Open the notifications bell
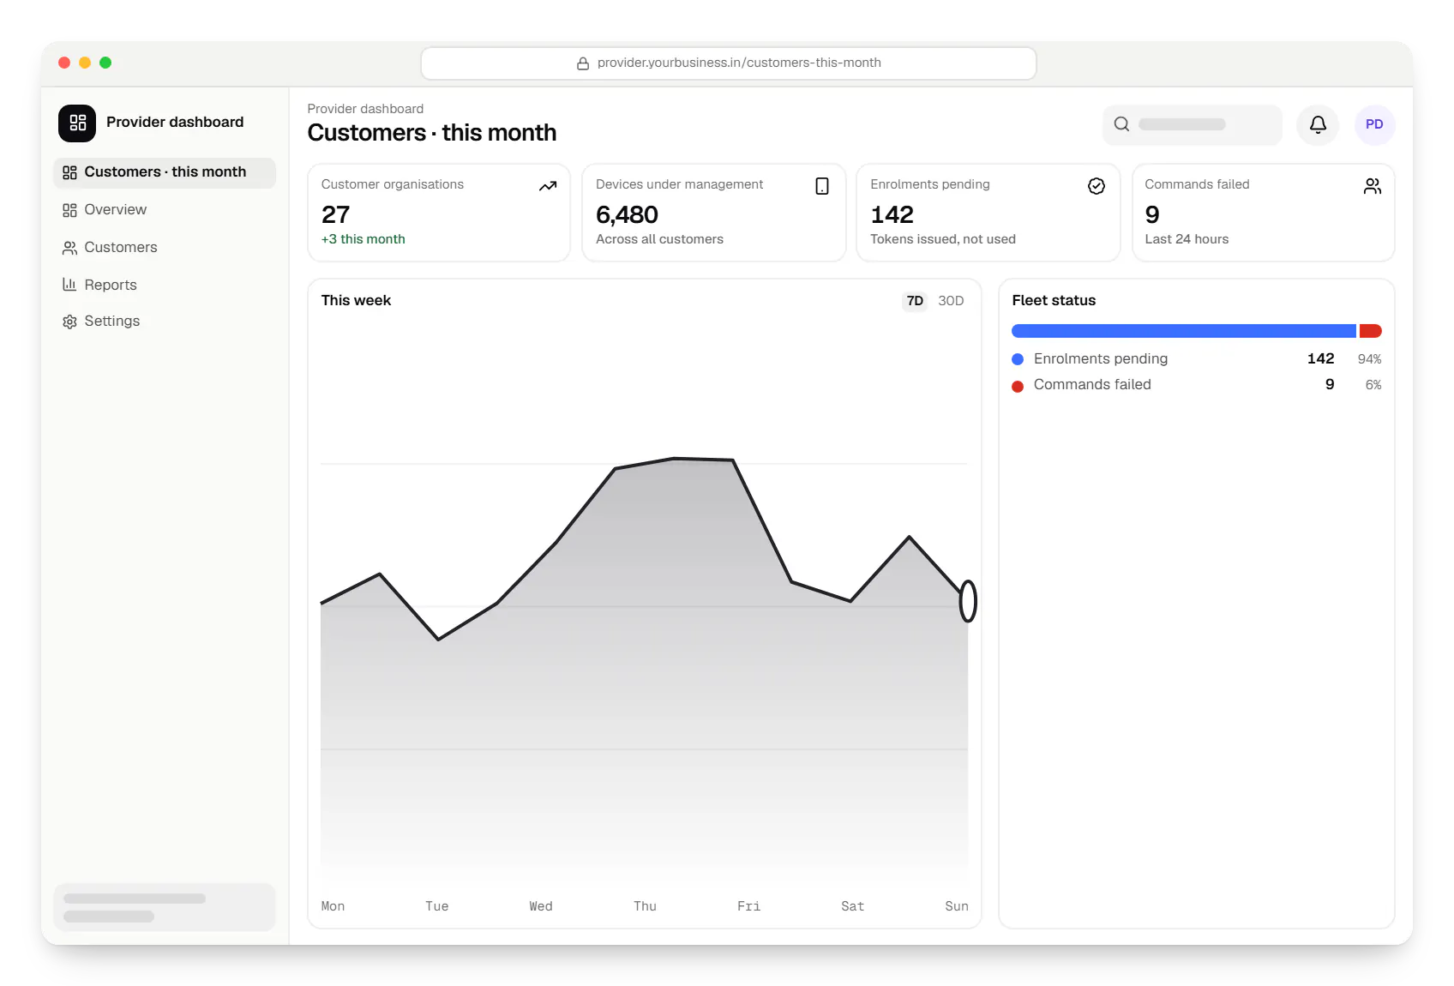The image size is (1454, 986). click(x=1318, y=124)
